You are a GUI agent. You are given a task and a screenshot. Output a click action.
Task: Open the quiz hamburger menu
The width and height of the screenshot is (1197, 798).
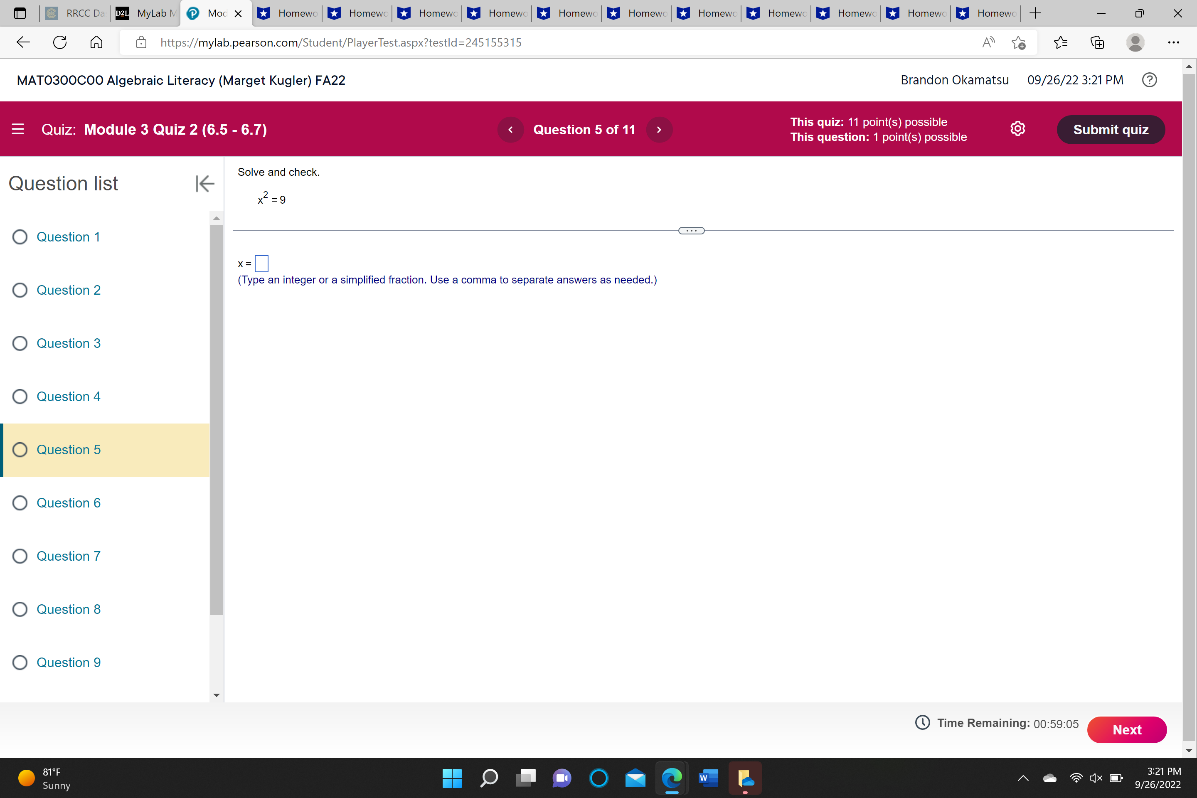[x=18, y=129]
